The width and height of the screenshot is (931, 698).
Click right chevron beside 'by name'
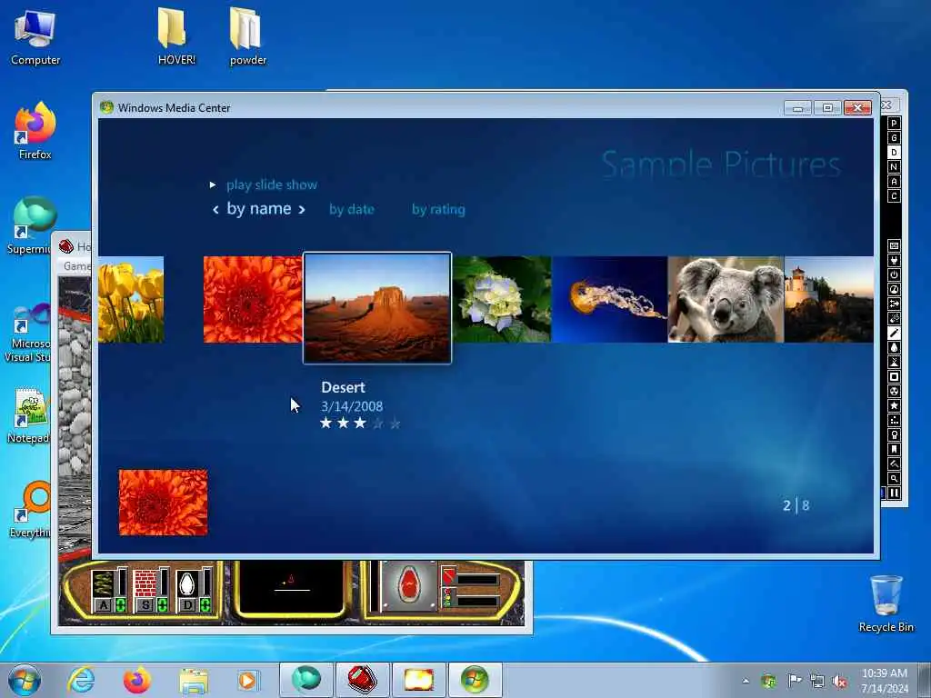click(x=302, y=209)
